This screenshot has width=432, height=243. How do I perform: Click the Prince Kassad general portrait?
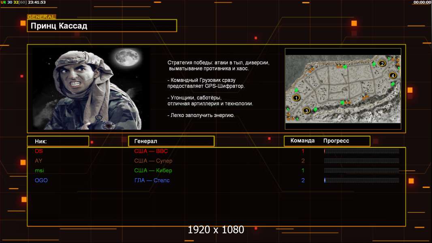click(92, 88)
